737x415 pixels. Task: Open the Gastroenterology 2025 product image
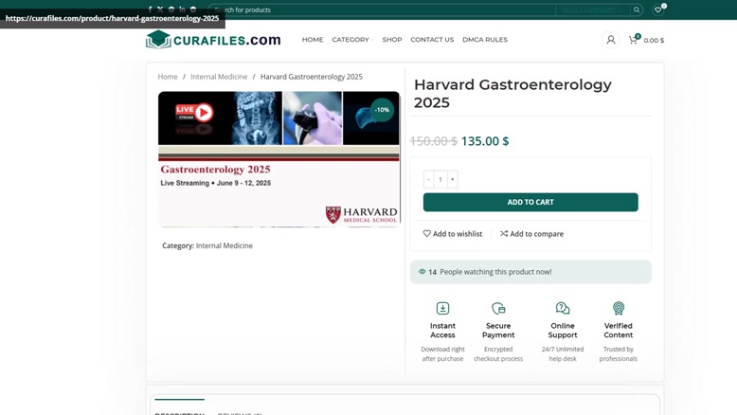click(279, 159)
